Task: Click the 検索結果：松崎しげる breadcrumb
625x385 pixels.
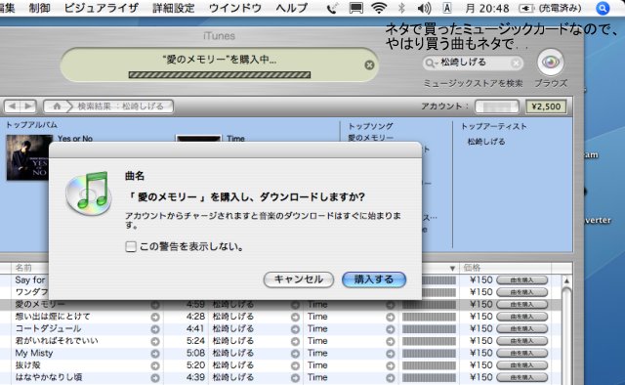Action: pyautogui.click(x=120, y=107)
